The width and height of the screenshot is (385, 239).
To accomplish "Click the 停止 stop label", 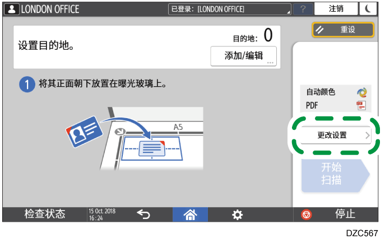I will pyautogui.click(x=345, y=214).
